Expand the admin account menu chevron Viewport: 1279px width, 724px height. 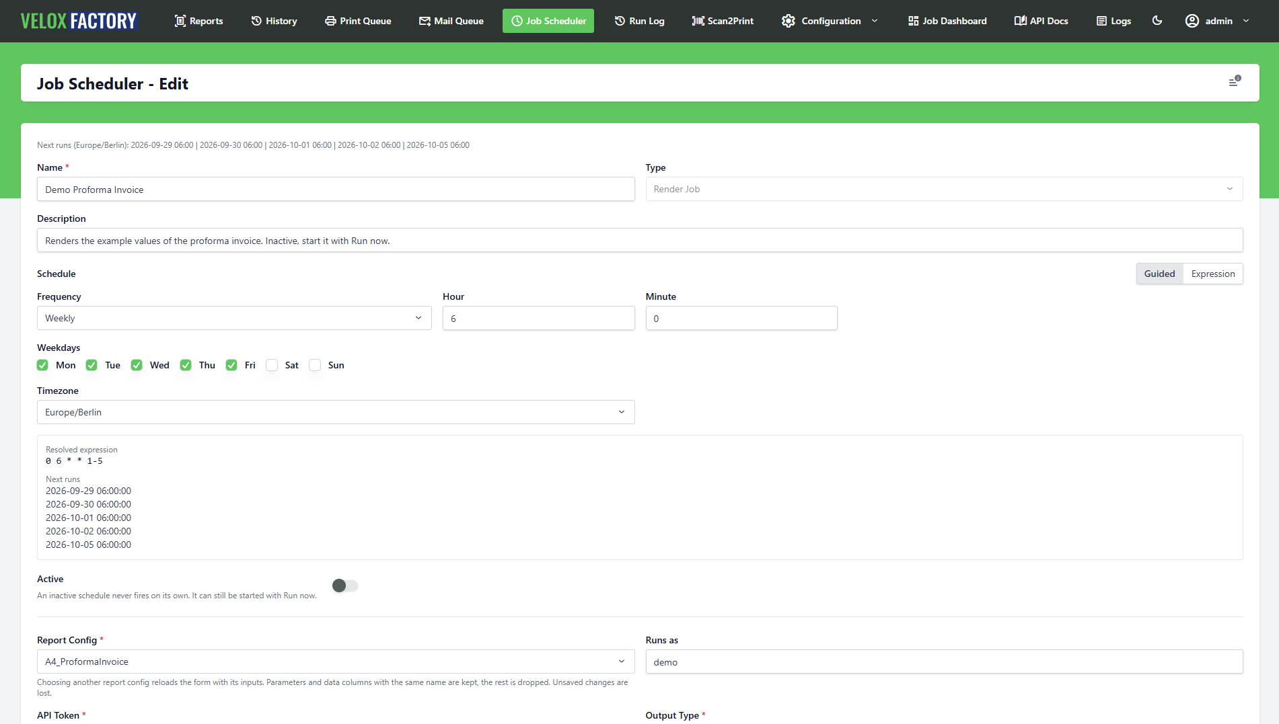[x=1246, y=21]
